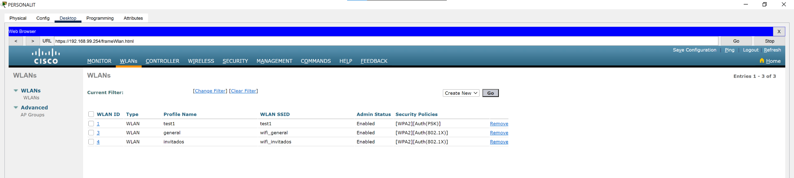Open WLAN ID 3 link
Image resolution: width=794 pixels, height=178 pixels.
tap(98, 133)
